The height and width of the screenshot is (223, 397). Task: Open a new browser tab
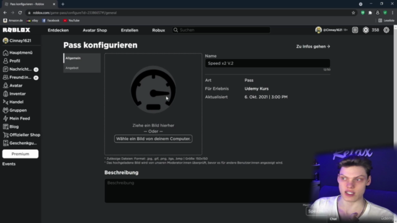63,4
